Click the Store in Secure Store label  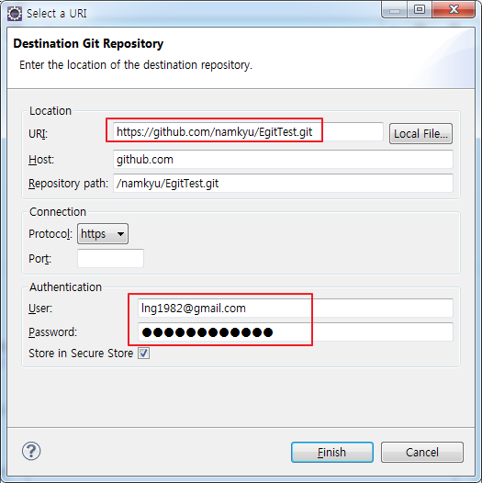pyautogui.click(x=81, y=354)
